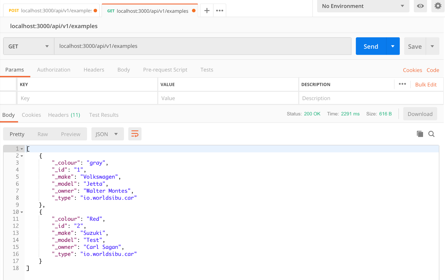Click the request URL input field
The width and height of the screenshot is (445, 280).
(202, 46)
